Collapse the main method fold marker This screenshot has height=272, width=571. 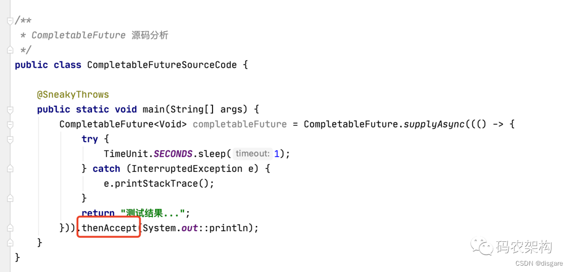pyautogui.click(x=10, y=110)
